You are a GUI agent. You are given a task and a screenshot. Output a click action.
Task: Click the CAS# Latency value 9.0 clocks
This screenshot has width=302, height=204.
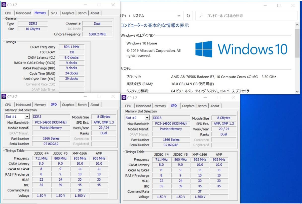pos(72,57)
